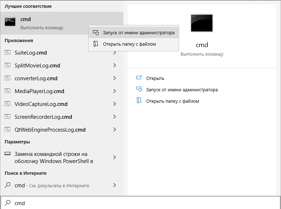Expand the cmd web search arrow
This screenshot has width=281, height=209.
tap(114, 185)
